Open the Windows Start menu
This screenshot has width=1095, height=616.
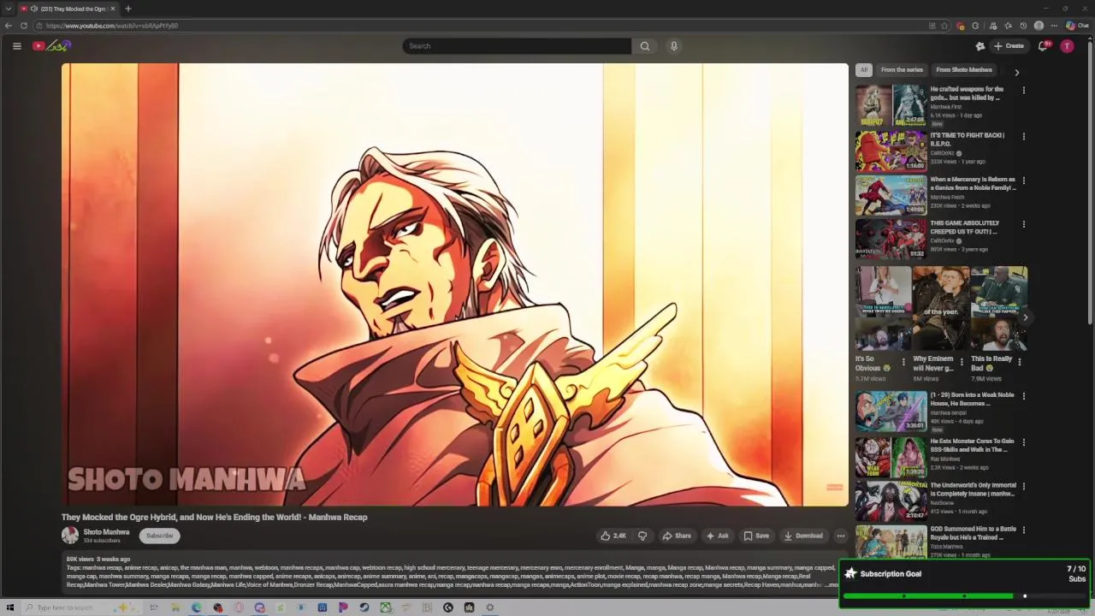pyautogui.click(x=10, y=607)
